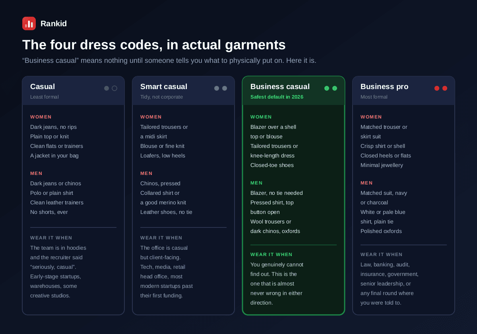The image size is (477, 334).
Task: Click 'Dark jeans or chinos' line
Action: [56, 184]
